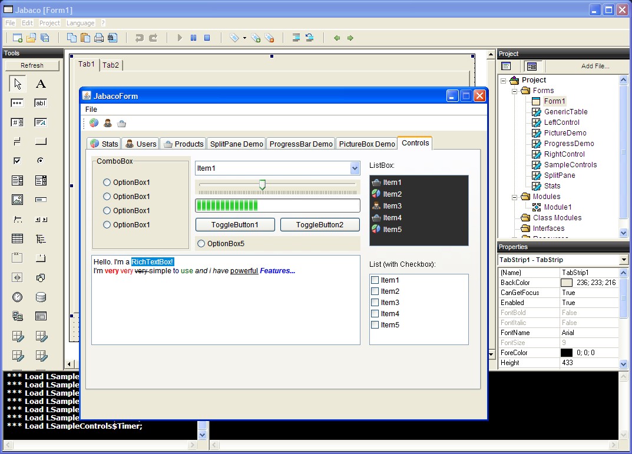Collapse the Forms folder node
Screen dimensions: 632x454
pyautogui.click(x=514, y=91)
